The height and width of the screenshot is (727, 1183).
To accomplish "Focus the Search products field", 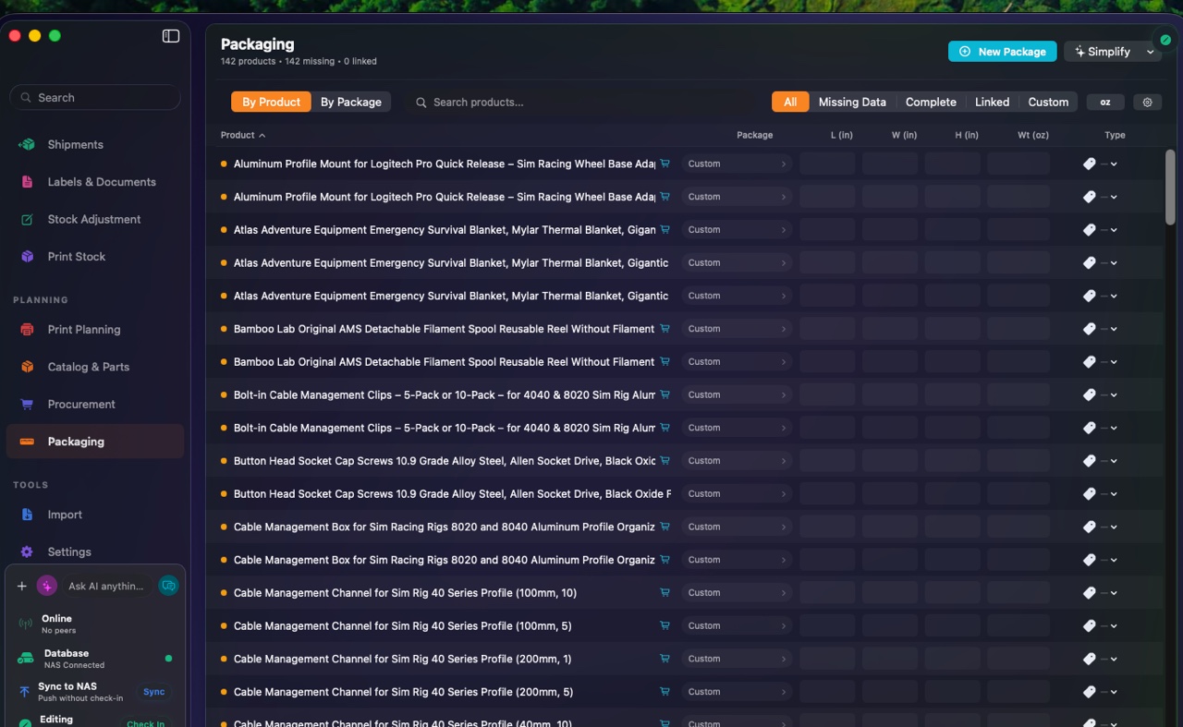I will click(582, 102).
